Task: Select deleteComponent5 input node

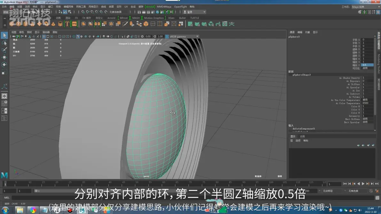Action: coord(304,129)
